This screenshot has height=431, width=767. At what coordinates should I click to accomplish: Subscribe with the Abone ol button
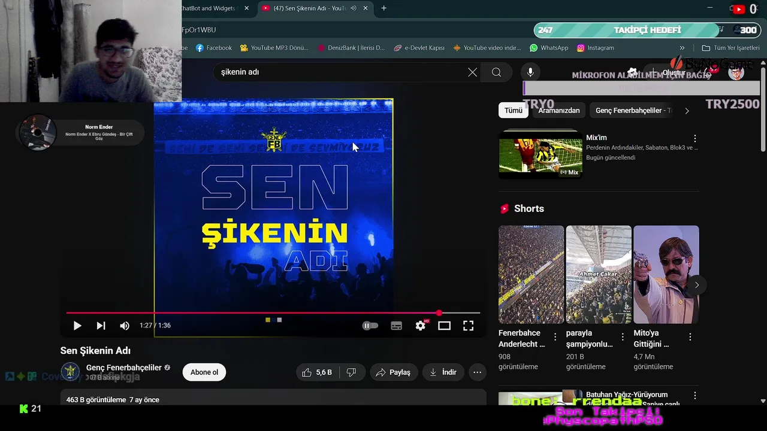(204, 372)
